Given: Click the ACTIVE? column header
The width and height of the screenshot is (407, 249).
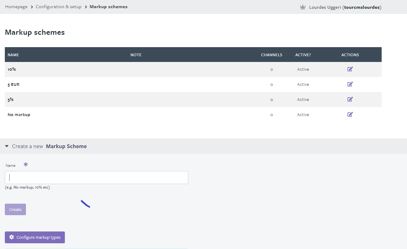Looking at the screenshot, I should pyautogui.click(x=303, y=55).
